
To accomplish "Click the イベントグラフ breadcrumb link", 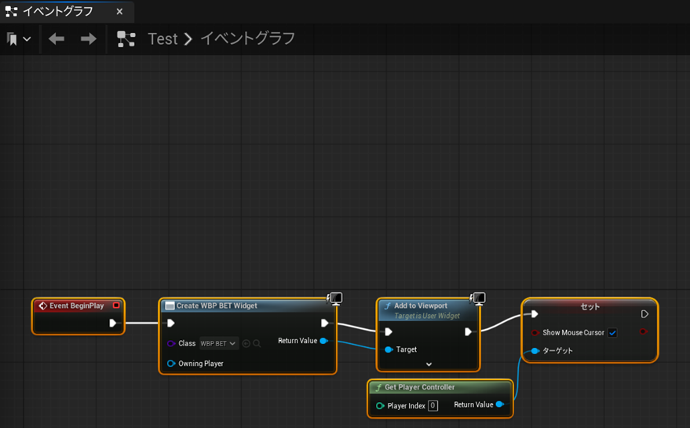I will (247, 38).
